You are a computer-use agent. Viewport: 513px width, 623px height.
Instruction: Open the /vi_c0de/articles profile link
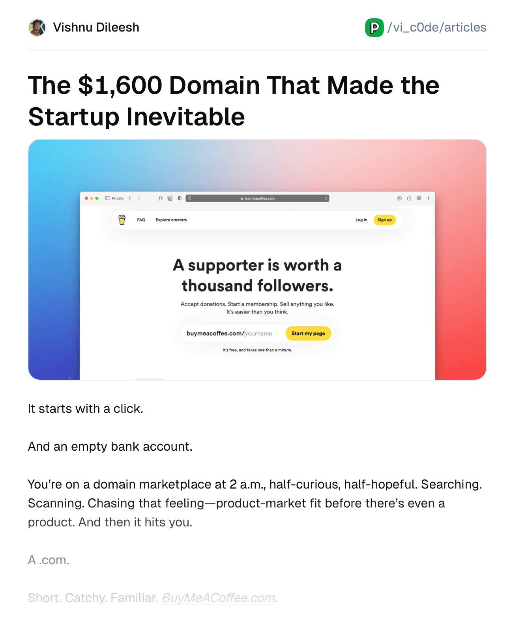click(x=437, y=28)
